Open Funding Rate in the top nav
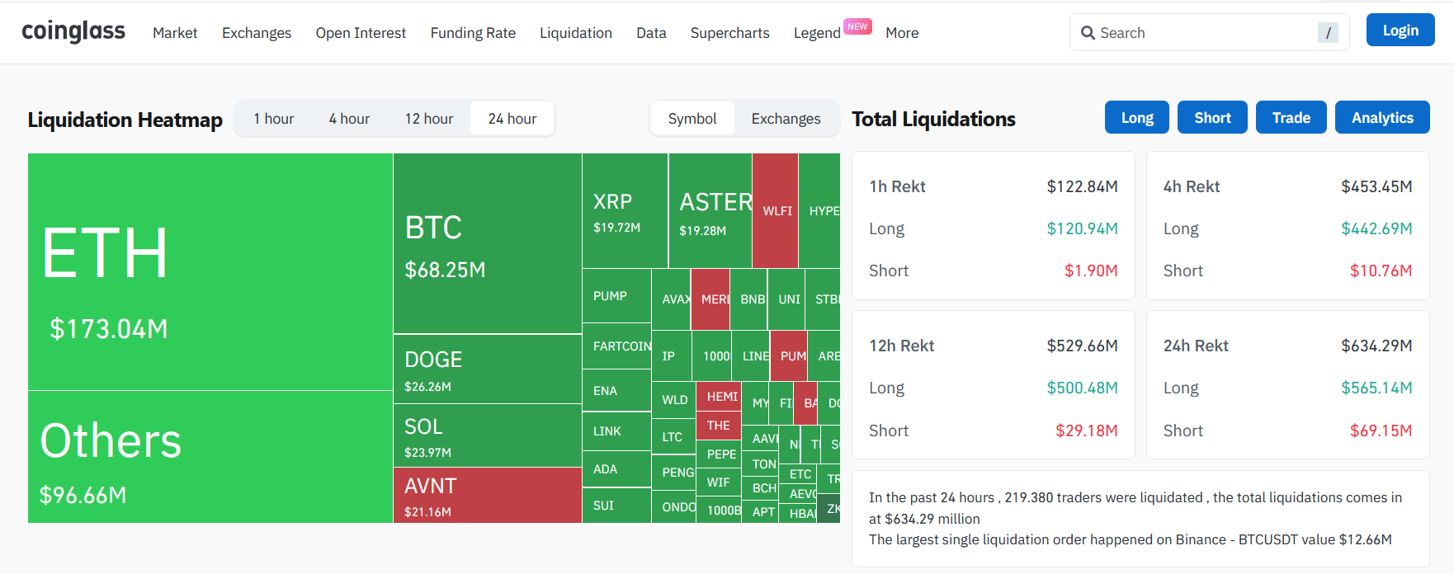 click(x=473, y=33)
